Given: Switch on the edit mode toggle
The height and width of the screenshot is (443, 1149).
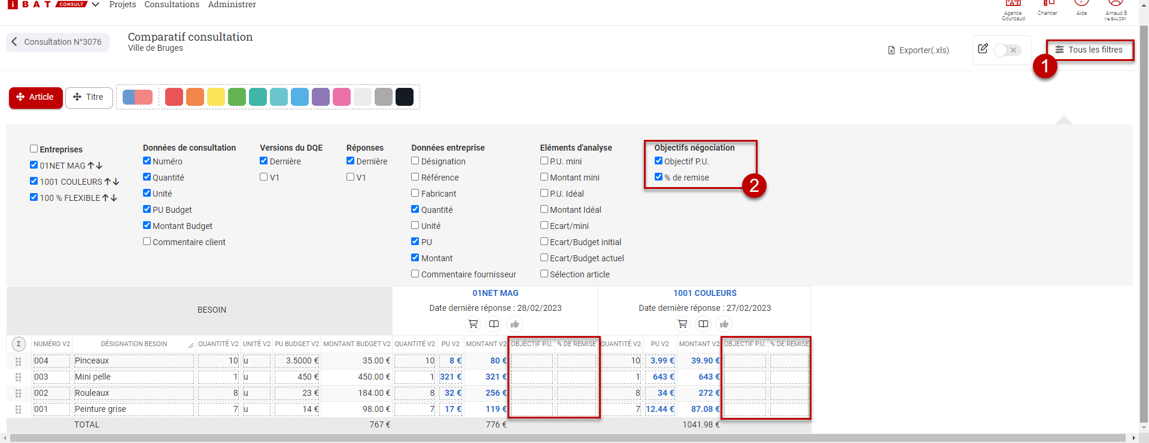Looking at the screenshot, I should (x=1007, y=50).
